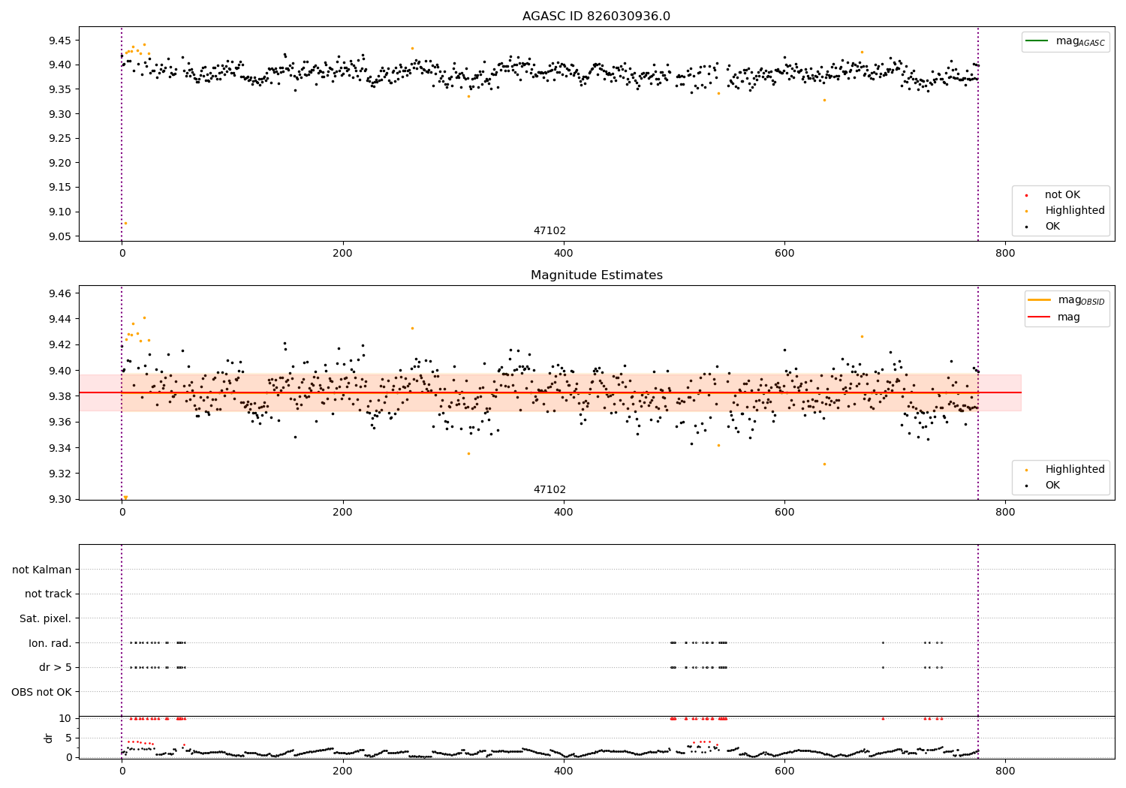This screenshot has height=788, width=1126.
Task: Click the 47102 label in Magnitude Estimates plot
Action: tap(549, 490)
